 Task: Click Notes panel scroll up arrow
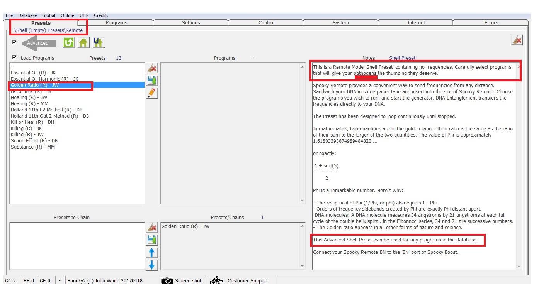coord(519,67)
